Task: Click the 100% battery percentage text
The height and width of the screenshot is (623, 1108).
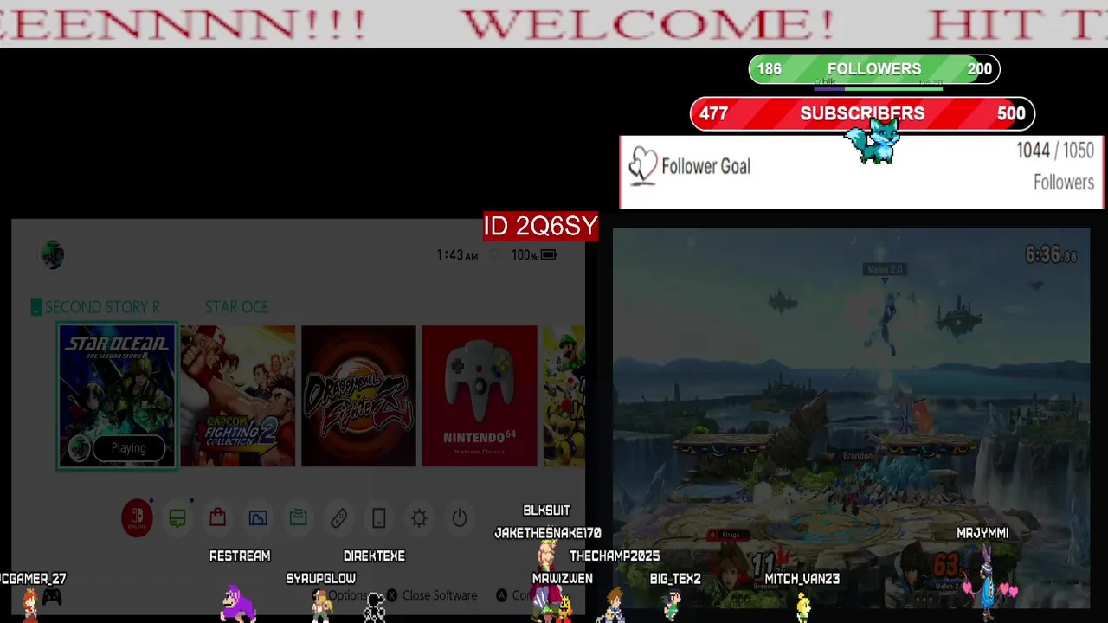Action: tap(524, 255)
